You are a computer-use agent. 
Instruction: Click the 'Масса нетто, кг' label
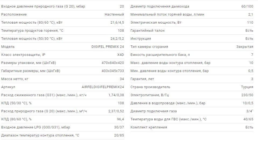(15, 79)
